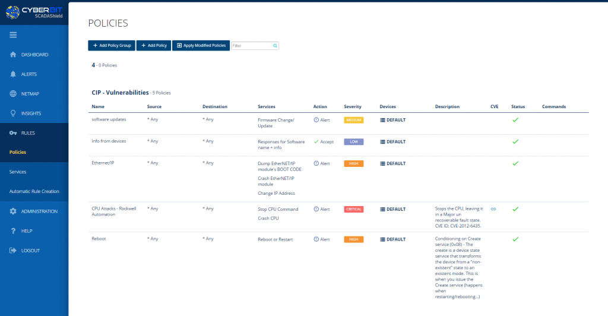Screen dimensions: 608x316
Task: Open Services in the sidebar
Action: [x=18, y=172]
